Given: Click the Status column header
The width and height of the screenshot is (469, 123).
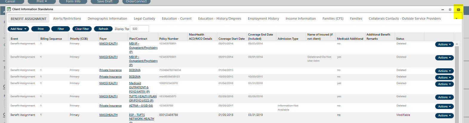Looking at the screenshot, I should (x=400, y=39).
